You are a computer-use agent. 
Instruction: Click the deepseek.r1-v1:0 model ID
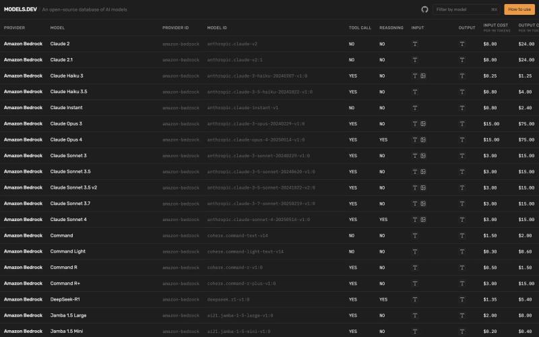point(228,299)
